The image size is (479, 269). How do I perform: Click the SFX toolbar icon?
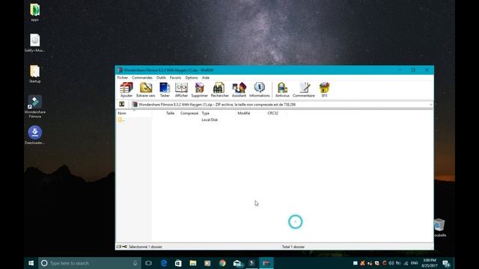pos(324,90)
